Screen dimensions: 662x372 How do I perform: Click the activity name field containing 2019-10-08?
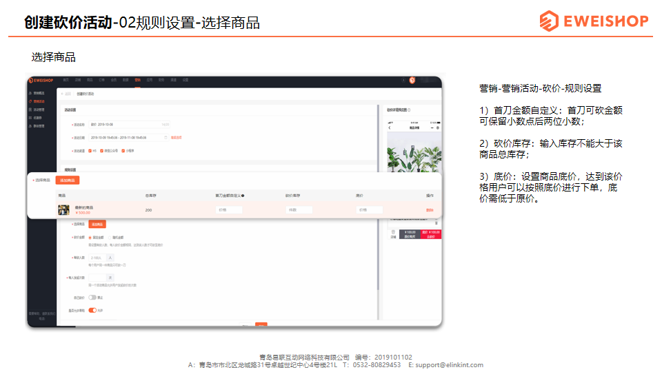pyautogui.click(x=130, y=125)
